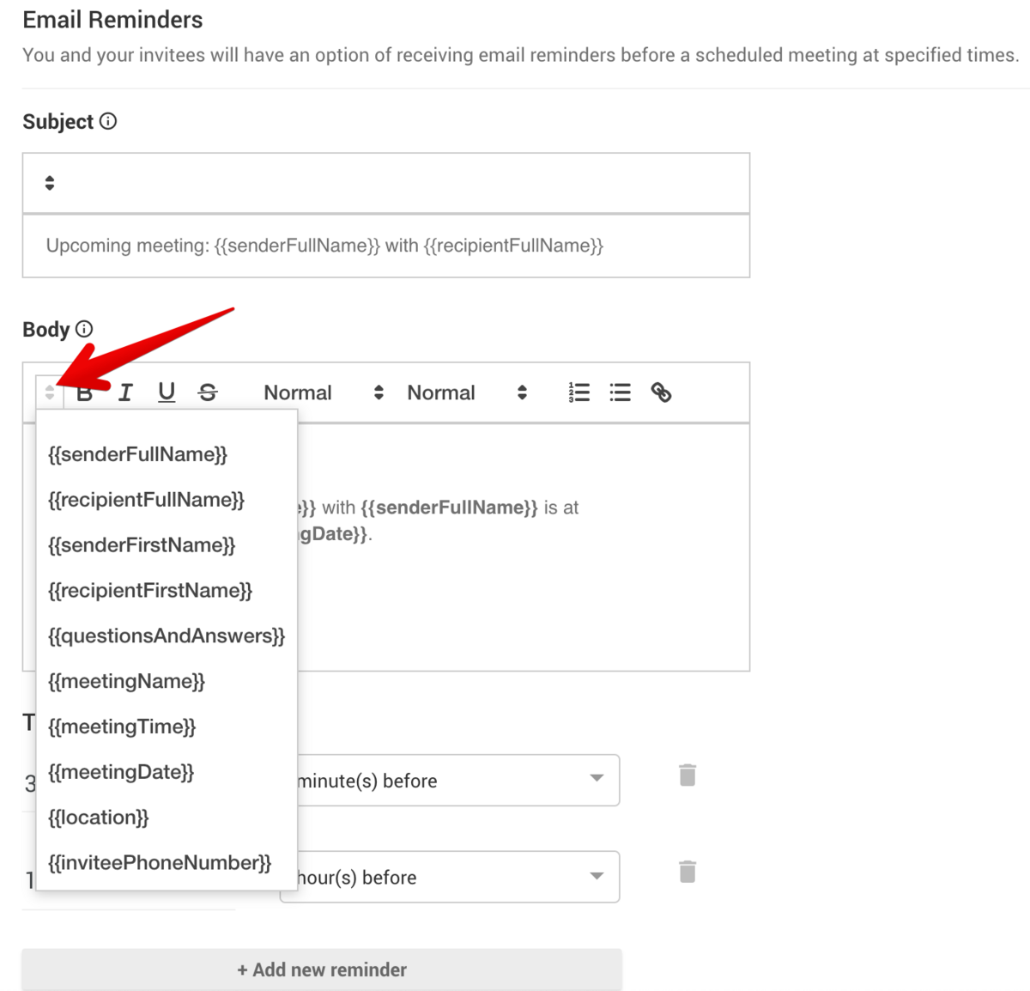Apply Strikethrough formatting in body editor
Image resolution: width=1030 pixels, height=991 pixels.
click(x=208, y=392)
